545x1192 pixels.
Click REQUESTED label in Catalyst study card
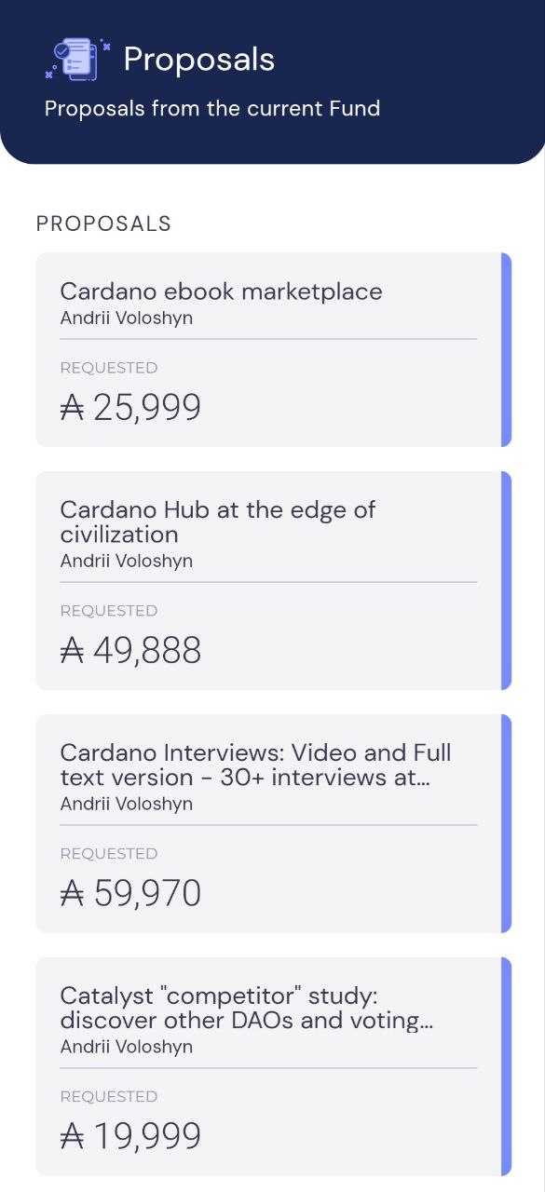coord(109,1097)
